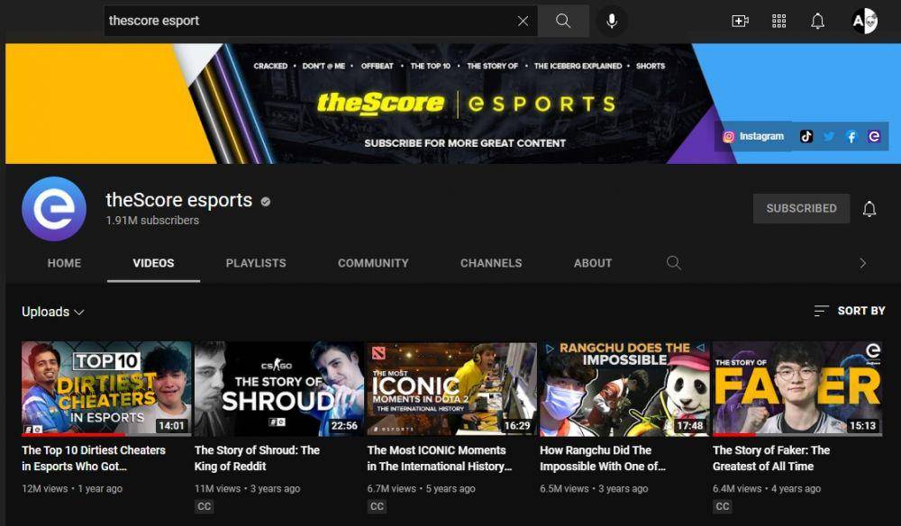Click the SUBSCRIBED button
Image resolution: width=901 pixels, height=526 pixels.
[801, 208]
